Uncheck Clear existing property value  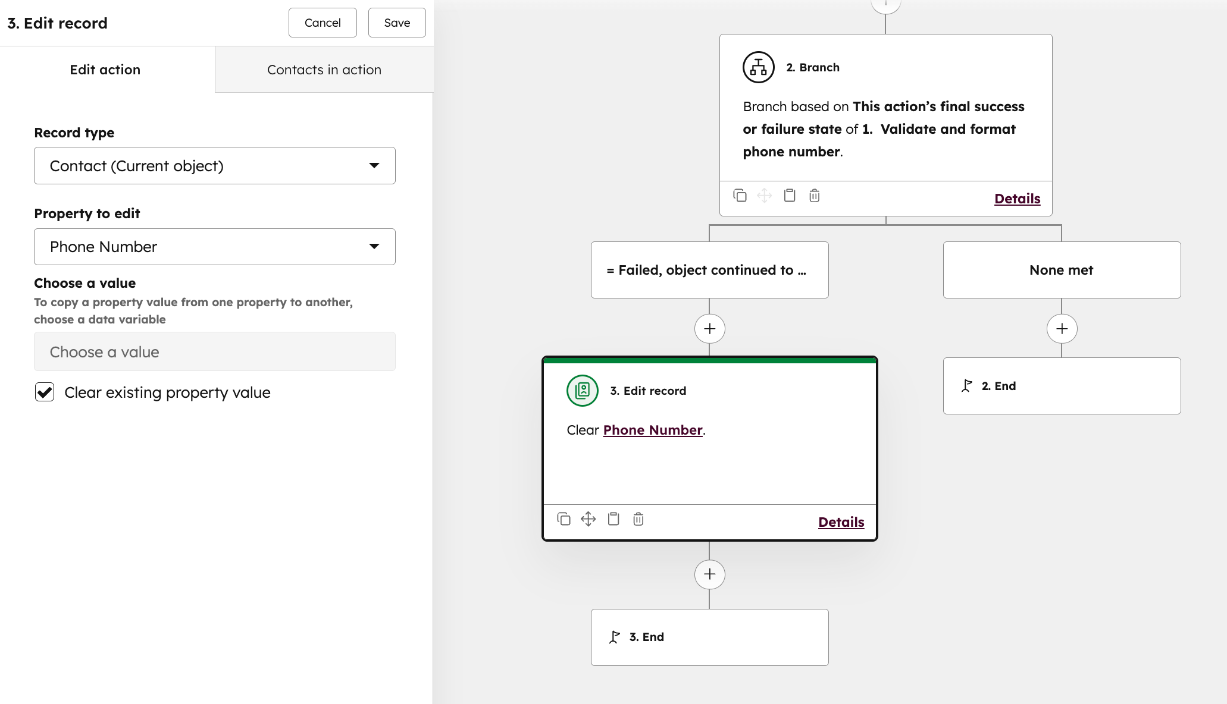[44, 392]
